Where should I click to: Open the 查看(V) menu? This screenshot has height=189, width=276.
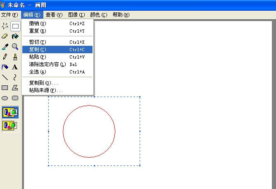[54, 15]
